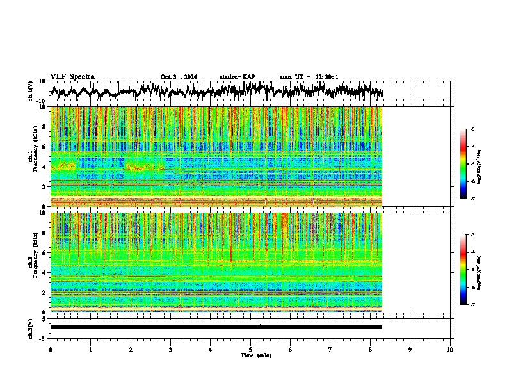
Task: Click the "ch.2 Frequency (kHz)" axis label
Action: tap(35, 256)
